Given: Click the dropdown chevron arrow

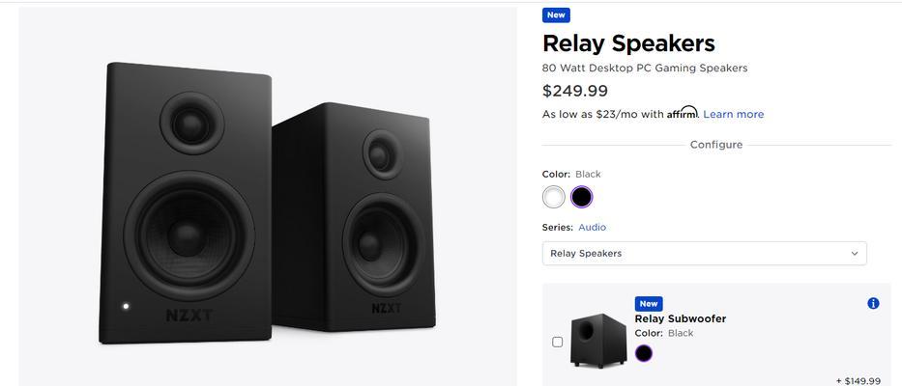Looking at the screenshot, I should [855, 253].
